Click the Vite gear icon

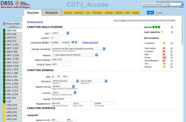(171, 64)
